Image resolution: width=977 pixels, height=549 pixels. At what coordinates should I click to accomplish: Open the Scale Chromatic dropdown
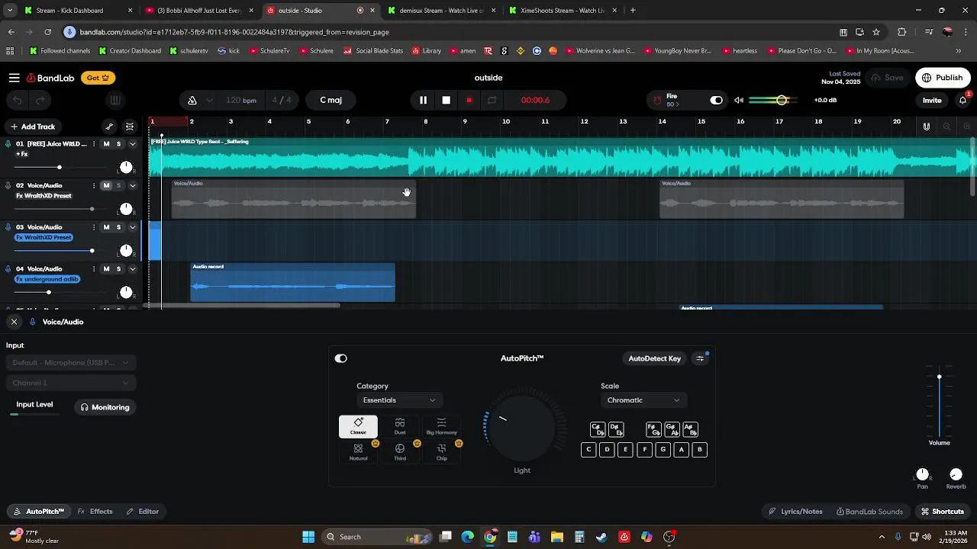(x=643, y=400)
